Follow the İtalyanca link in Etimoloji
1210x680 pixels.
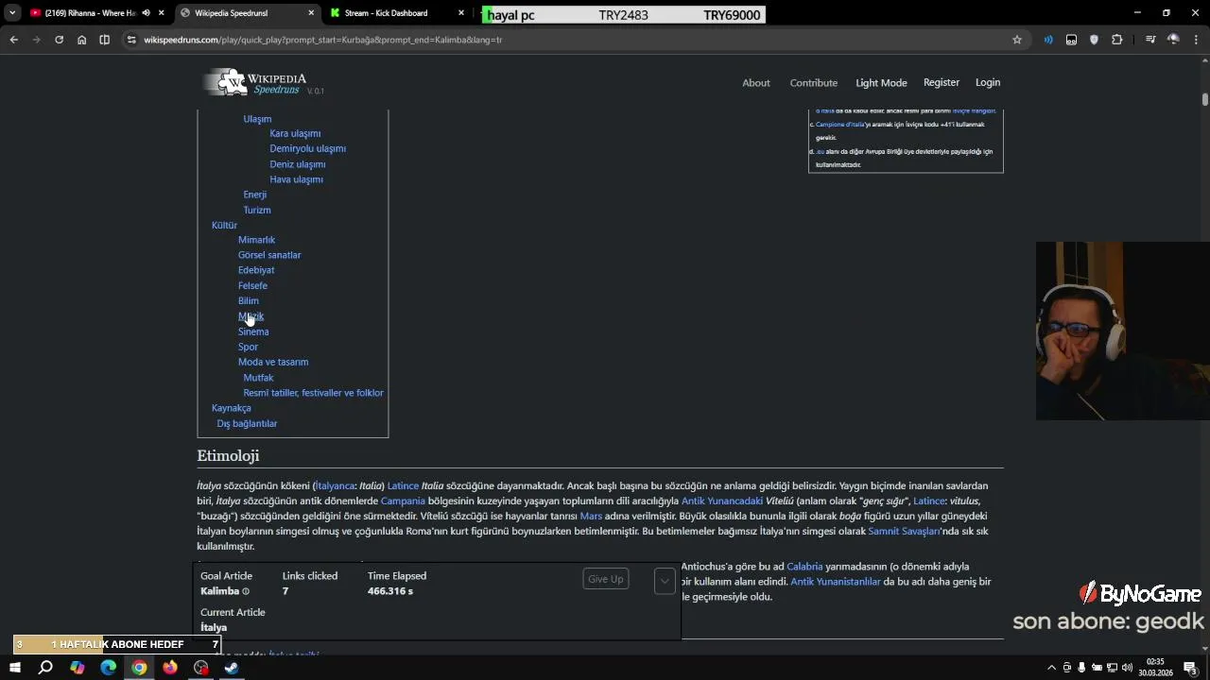click(335, 485)
